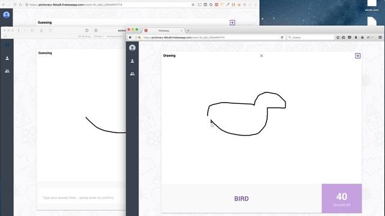The width and height of the screenshot is (385, 216).
Task: Focus the Zoeken search field in Firefox
Action: pyautogui.click(x=311, y=37)
